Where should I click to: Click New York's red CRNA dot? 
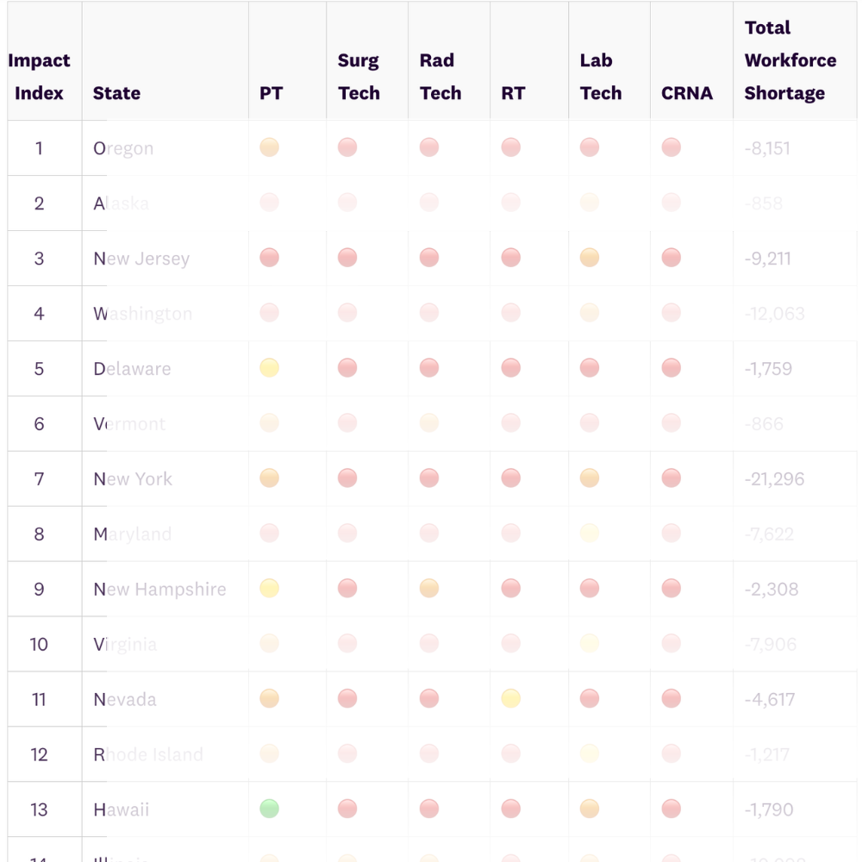(671, 478)
